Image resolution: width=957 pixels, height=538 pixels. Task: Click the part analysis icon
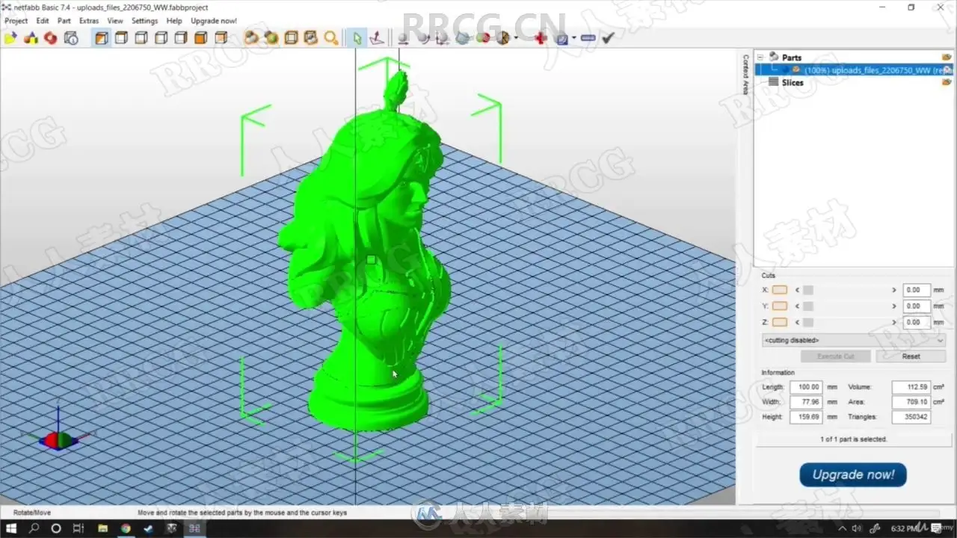click(561, 37)
